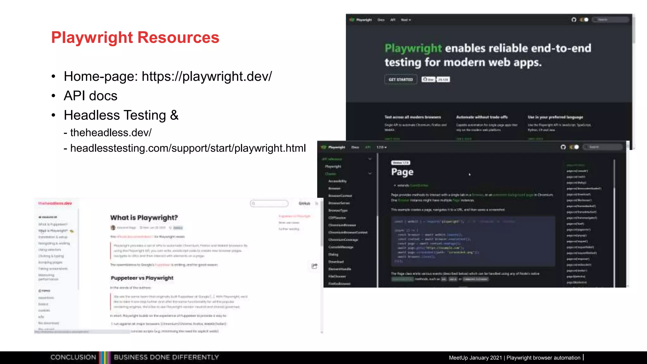Image resolution: width=647 pixels, height=364 pixels.
Task: Click search magnifier in theheadless.dev search box
Action: point(253,203)
